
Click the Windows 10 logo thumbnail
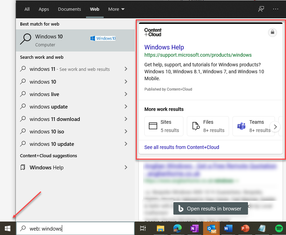[x=103, y=38]
